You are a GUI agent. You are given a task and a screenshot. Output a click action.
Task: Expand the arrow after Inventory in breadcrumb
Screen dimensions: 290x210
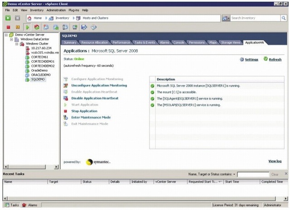73,18
